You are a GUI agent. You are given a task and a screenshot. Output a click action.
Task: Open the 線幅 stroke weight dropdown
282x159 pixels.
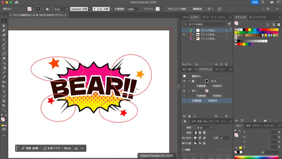(211, 128)
